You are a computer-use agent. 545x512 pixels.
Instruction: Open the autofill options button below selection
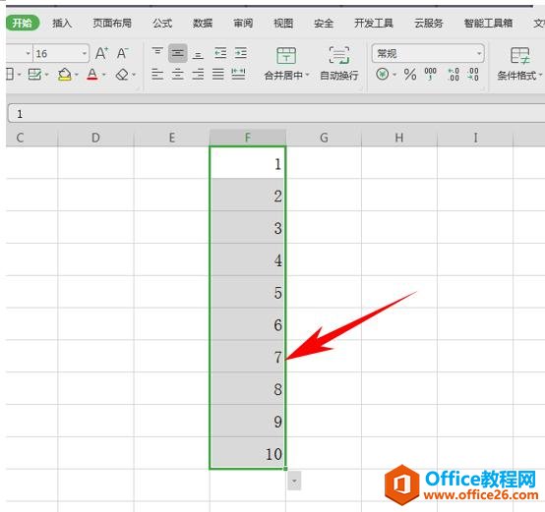tap(294, 481)
